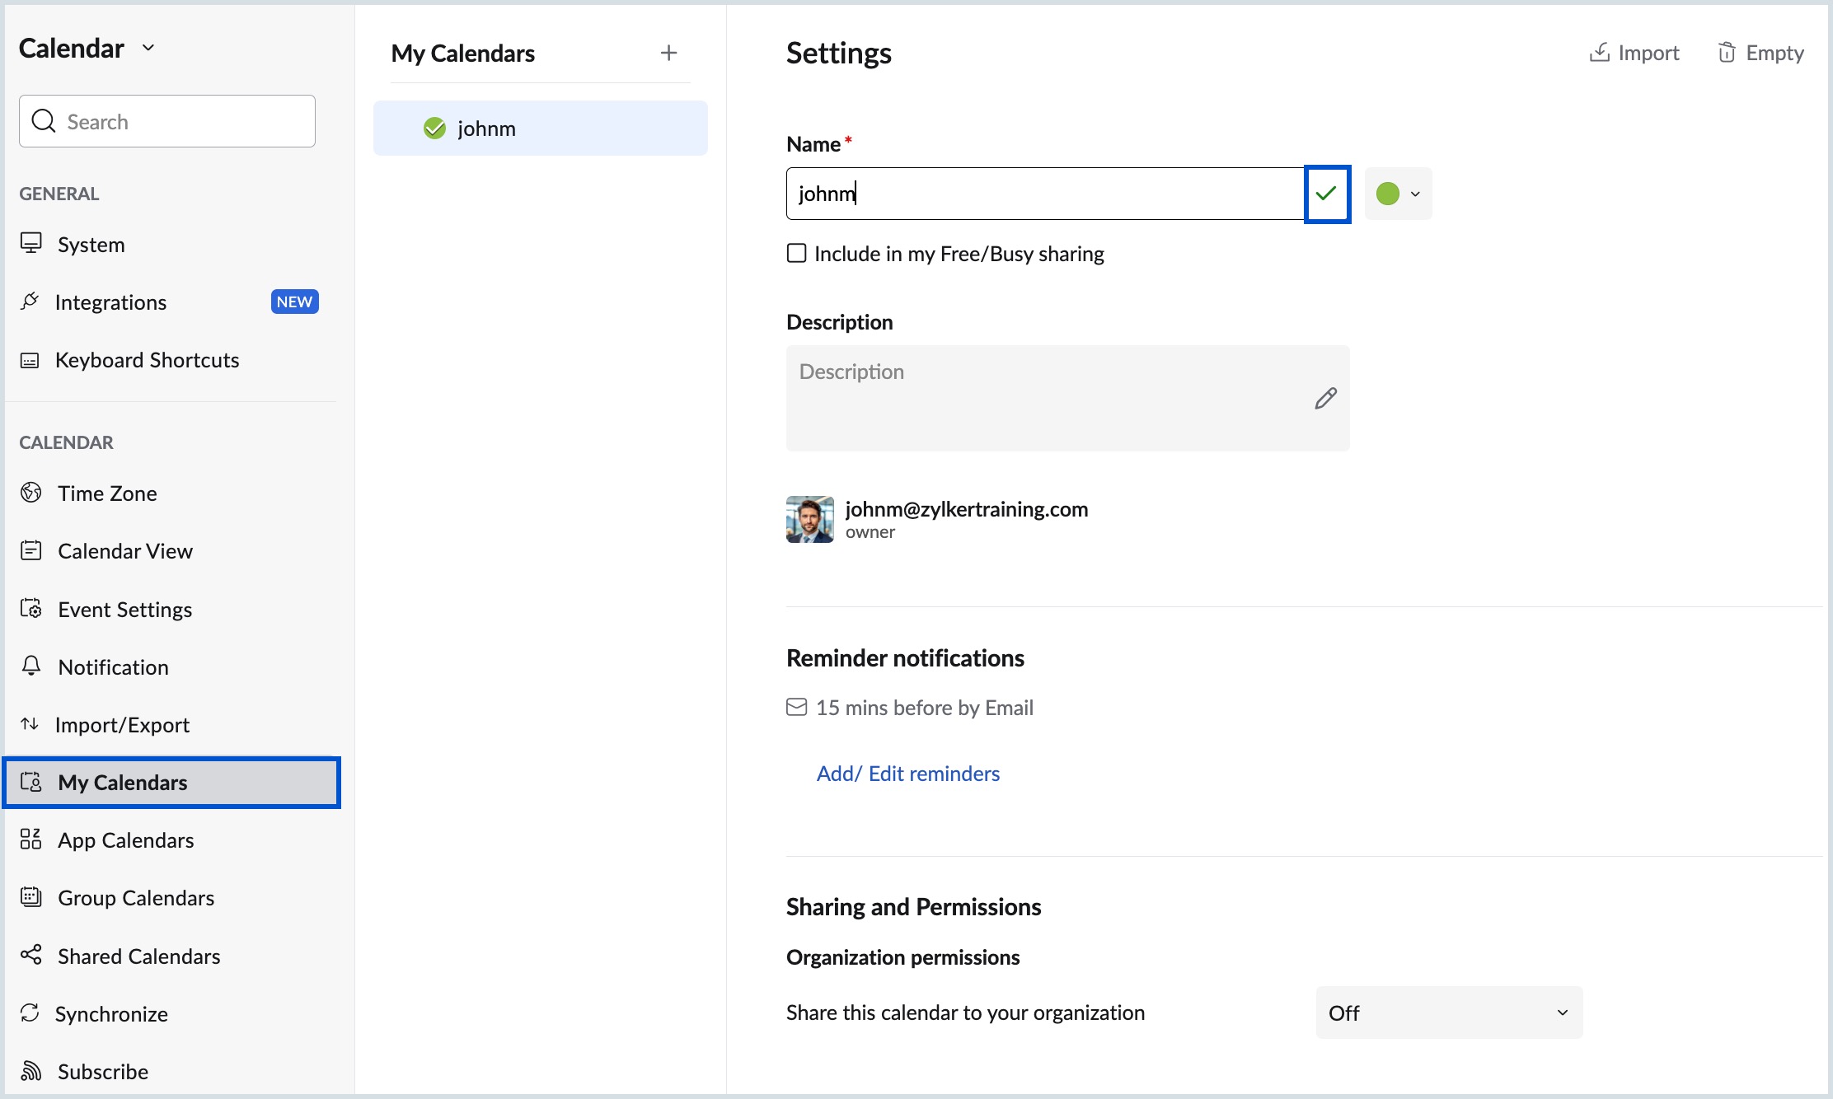This screenshot has width=1833, height=1099.
Task: Enable Include in my Free/Busy sharing
Action: coord(796,253)
